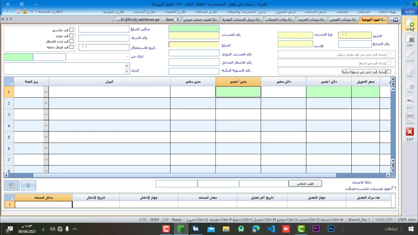Switch to بيانات العملات tab
The height and width of the screenshot is (235, 418).
279,20
